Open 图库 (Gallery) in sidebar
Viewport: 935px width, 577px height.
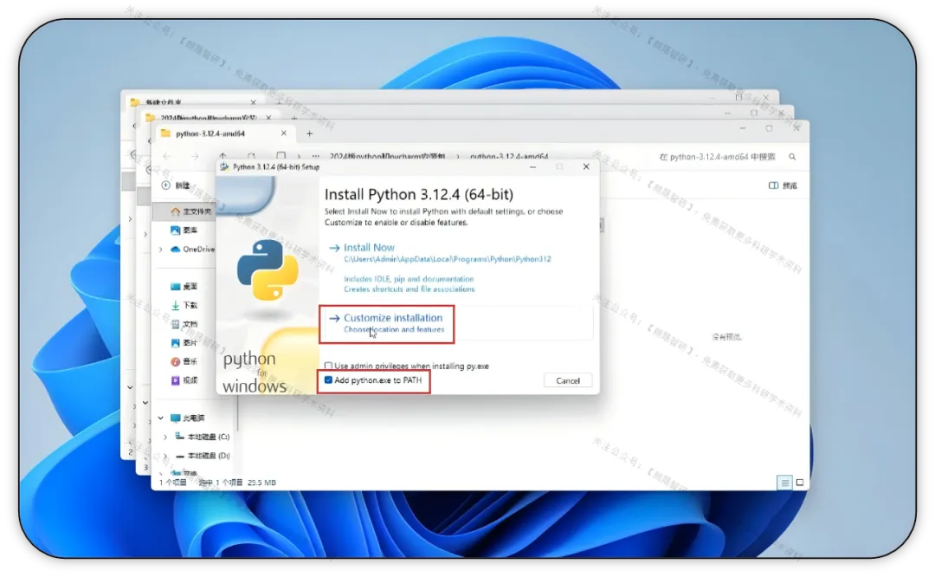click(184, 230)
